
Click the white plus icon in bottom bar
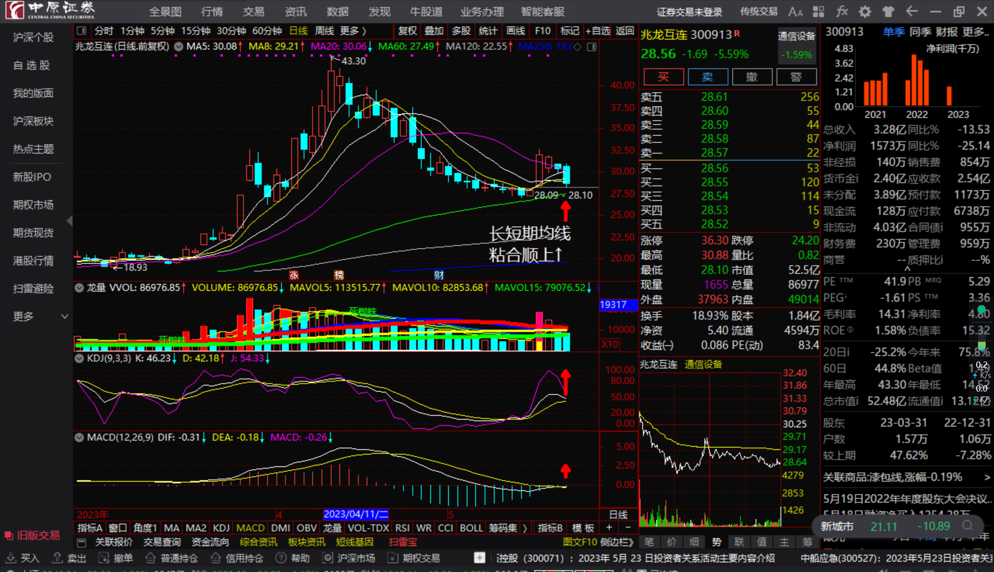pos(479,558)
